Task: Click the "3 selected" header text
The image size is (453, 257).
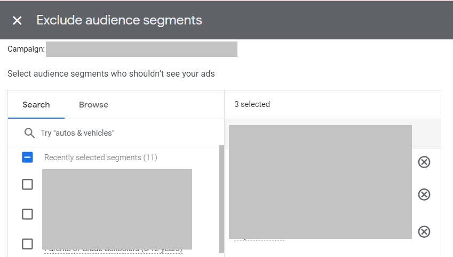Action: [252, 104]
